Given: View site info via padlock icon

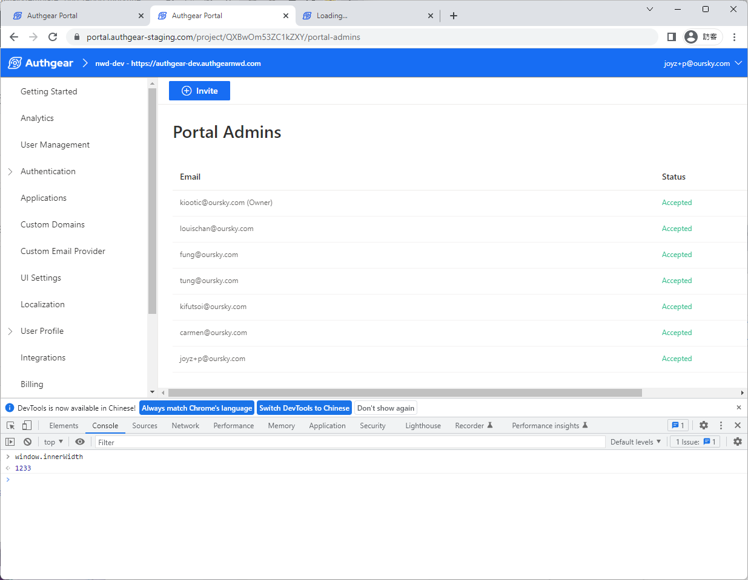Looking at the screenshot, I should tap(76, 37).
